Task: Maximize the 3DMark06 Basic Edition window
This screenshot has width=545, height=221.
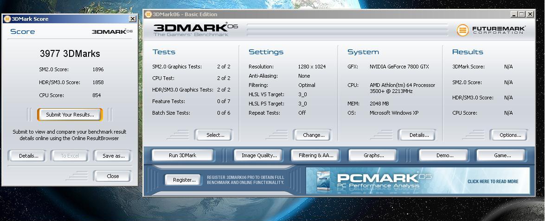Action: click(x=521, y=14)
